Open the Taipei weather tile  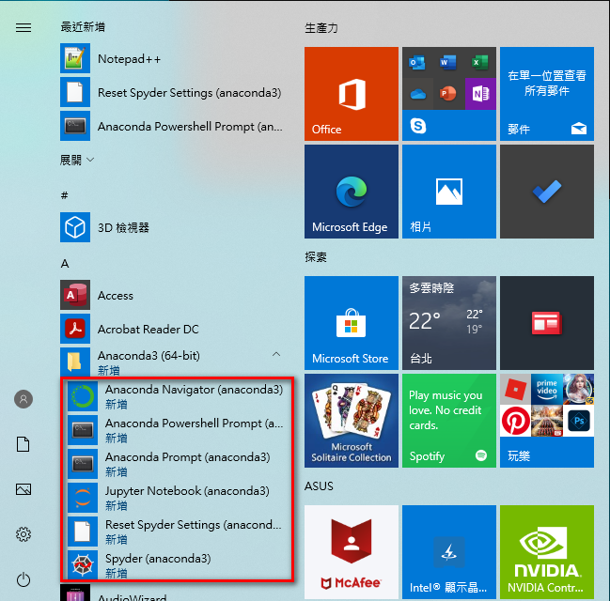tap(449, 323)
